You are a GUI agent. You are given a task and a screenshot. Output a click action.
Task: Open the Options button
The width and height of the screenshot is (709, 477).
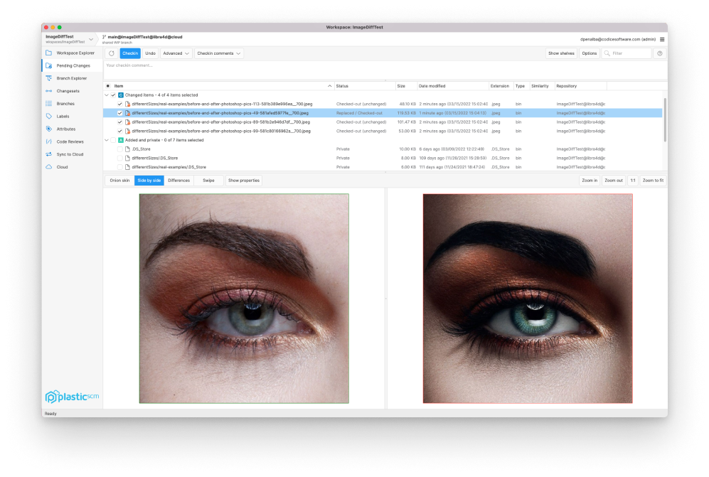pyautogui.click(x=590, y=53)
